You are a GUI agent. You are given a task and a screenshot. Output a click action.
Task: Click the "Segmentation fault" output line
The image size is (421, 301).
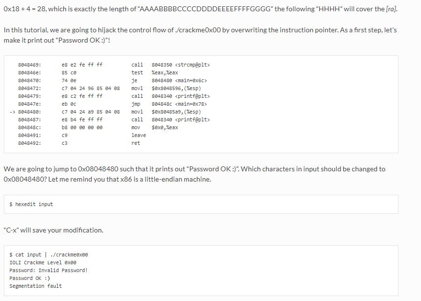pyautogui.click(x=36, y=286)
